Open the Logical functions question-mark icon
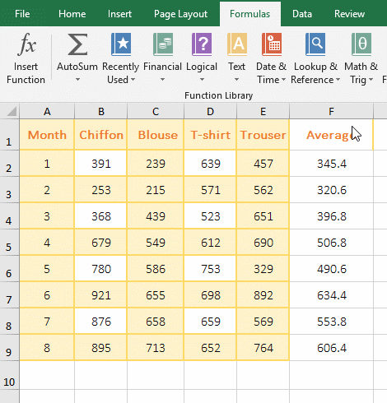Viewport: 387px width, 403px height. [202, 44]
